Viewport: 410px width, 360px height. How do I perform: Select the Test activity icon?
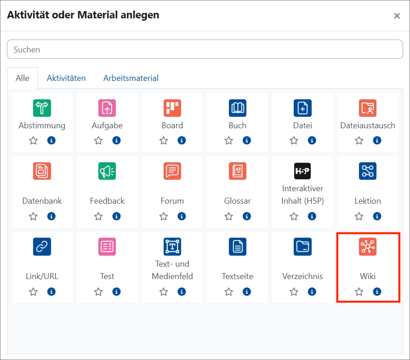(107, 246)
